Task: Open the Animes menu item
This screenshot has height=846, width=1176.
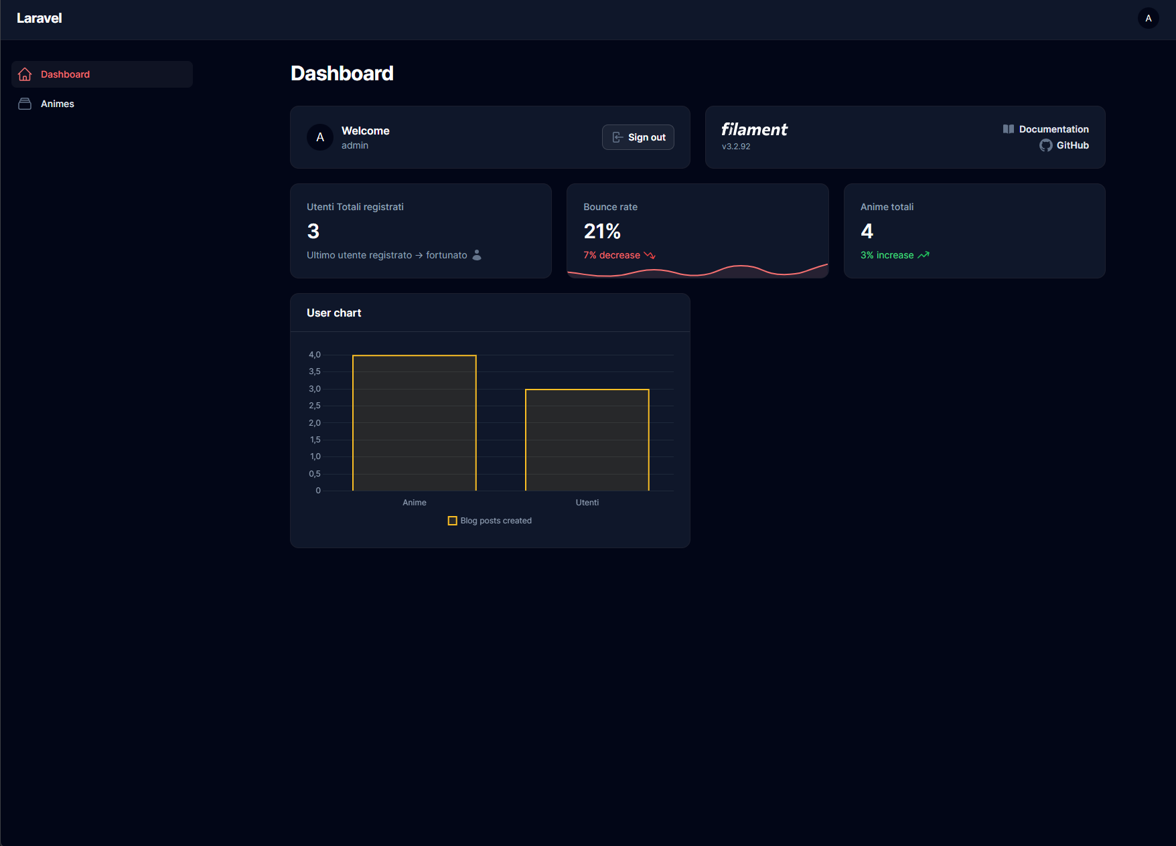Action: (x=58, y=104)
